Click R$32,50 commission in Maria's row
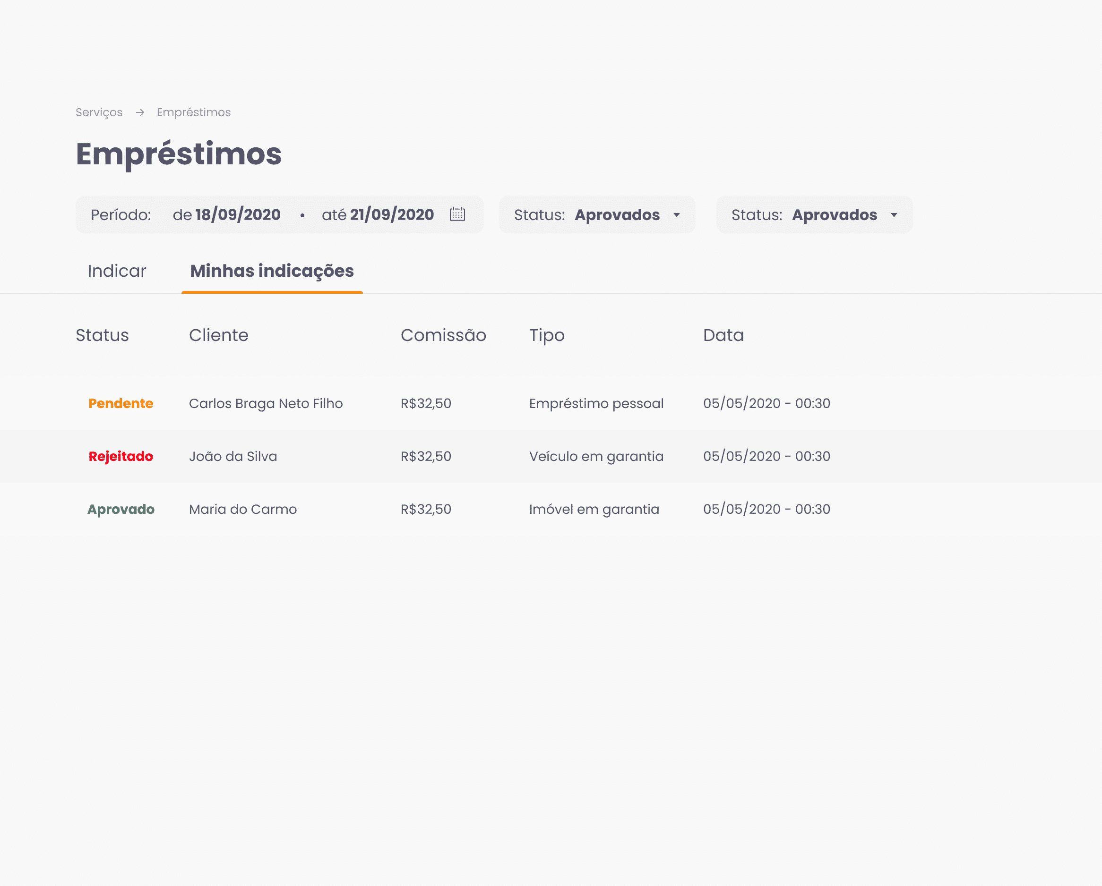The height and width of the screenshot is (886, 1102). click(426, 510)
